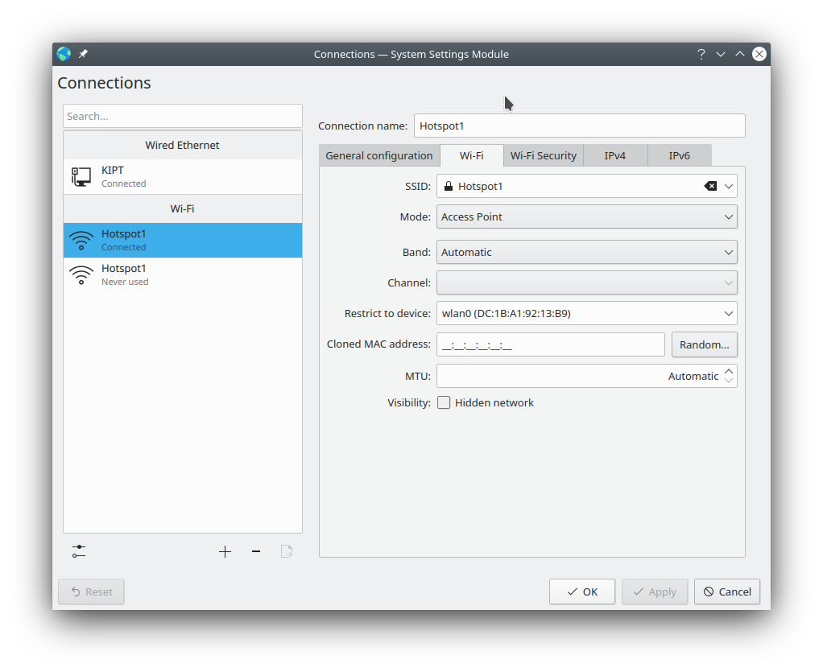This screenshot has width=823, height=672.
Task: Close the Connections window
Action: (x=759, y=54)
